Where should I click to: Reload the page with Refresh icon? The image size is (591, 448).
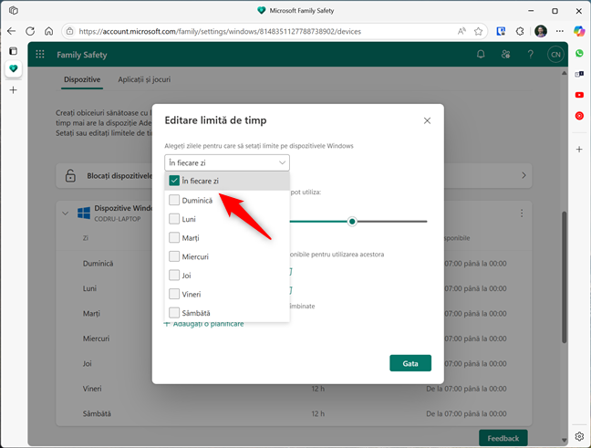(x=30, y=31)
